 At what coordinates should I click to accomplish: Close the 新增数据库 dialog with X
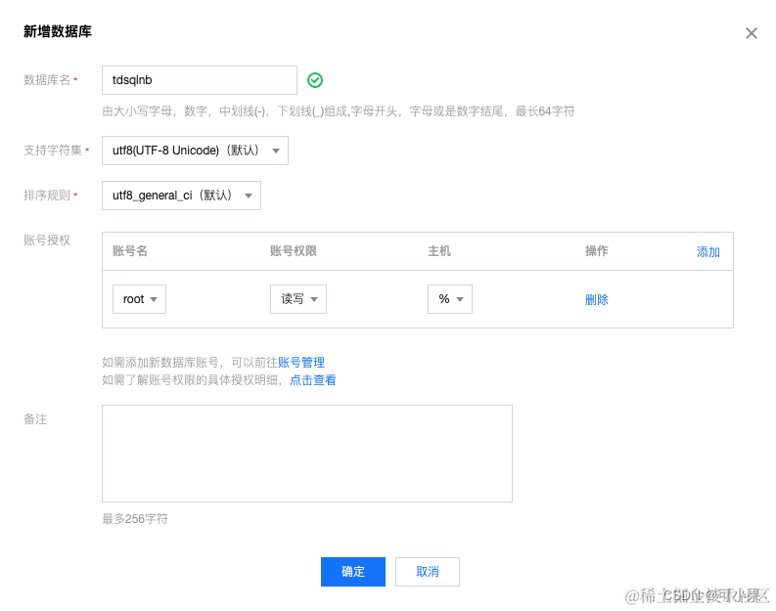(x=751, y=33)
